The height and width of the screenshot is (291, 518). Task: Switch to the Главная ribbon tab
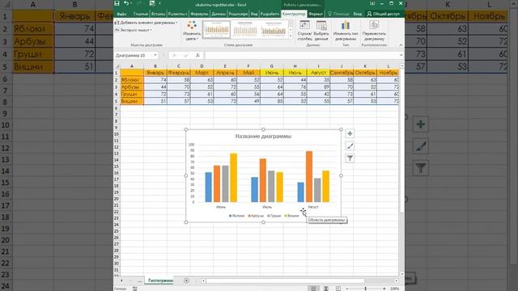tap(141, 14)
